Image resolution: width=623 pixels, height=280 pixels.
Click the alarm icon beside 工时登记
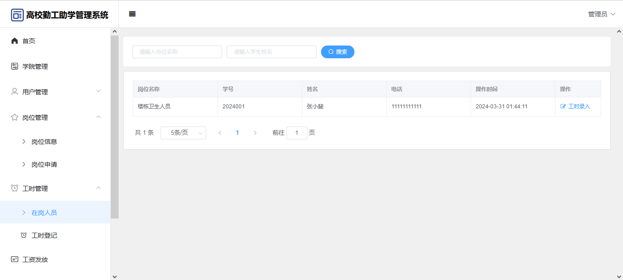pyautogui.click(x=24, y=235)
